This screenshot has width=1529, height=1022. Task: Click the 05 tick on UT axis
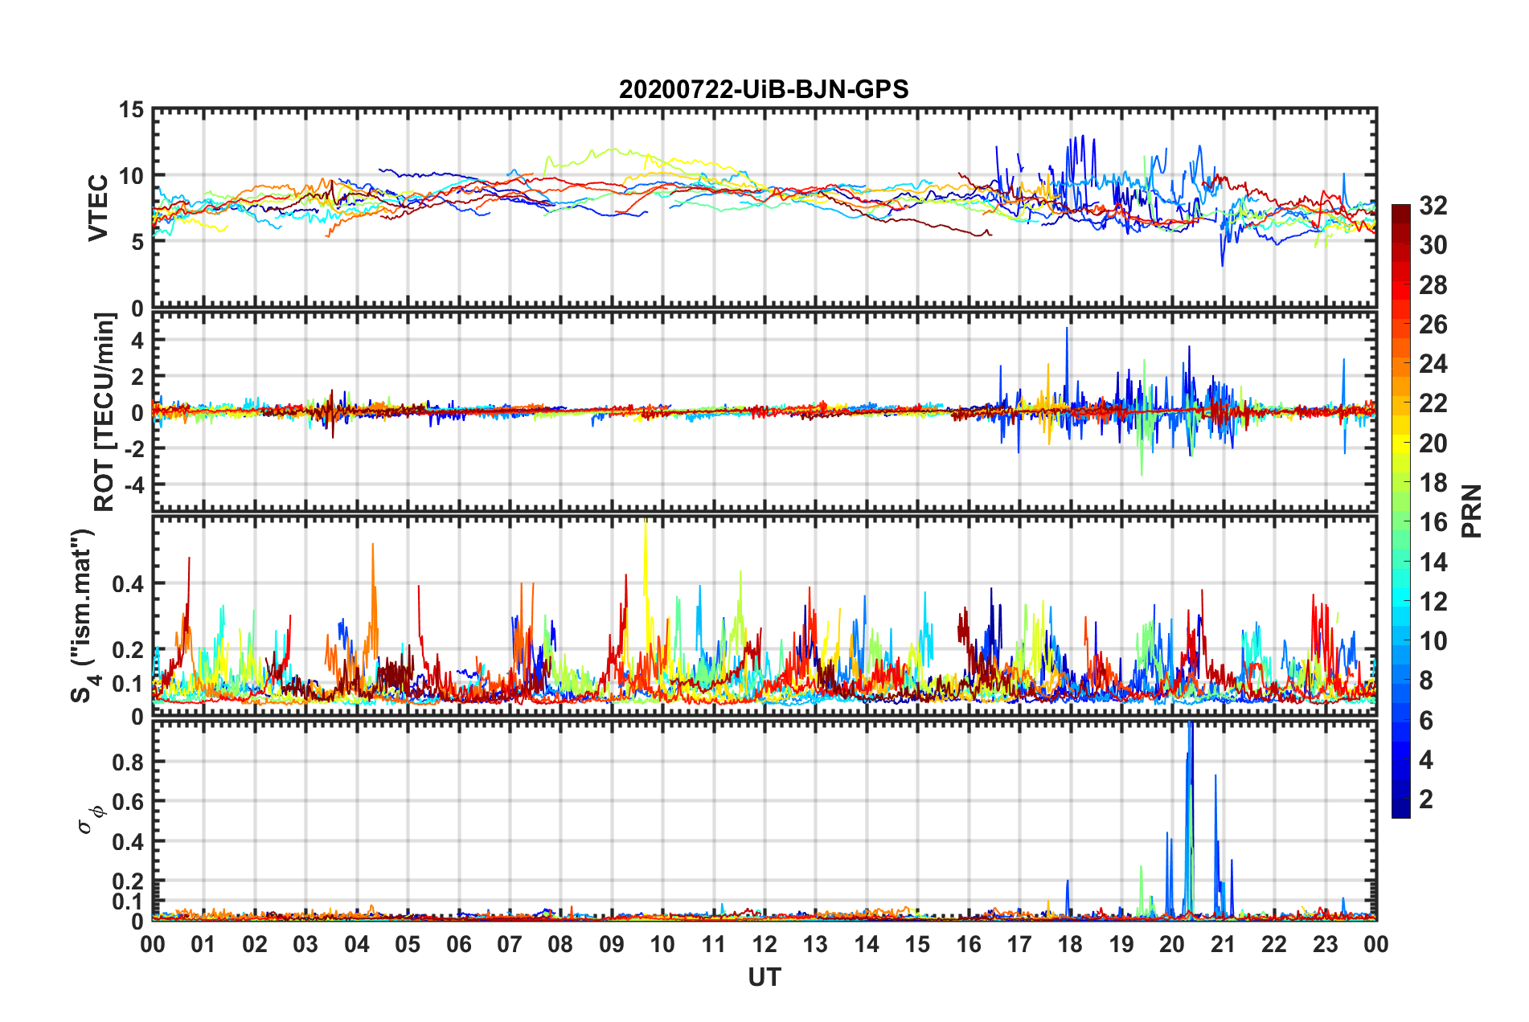(408, 944)
